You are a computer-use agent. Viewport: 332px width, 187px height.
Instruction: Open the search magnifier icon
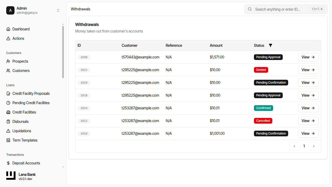[x=250, y=9]
